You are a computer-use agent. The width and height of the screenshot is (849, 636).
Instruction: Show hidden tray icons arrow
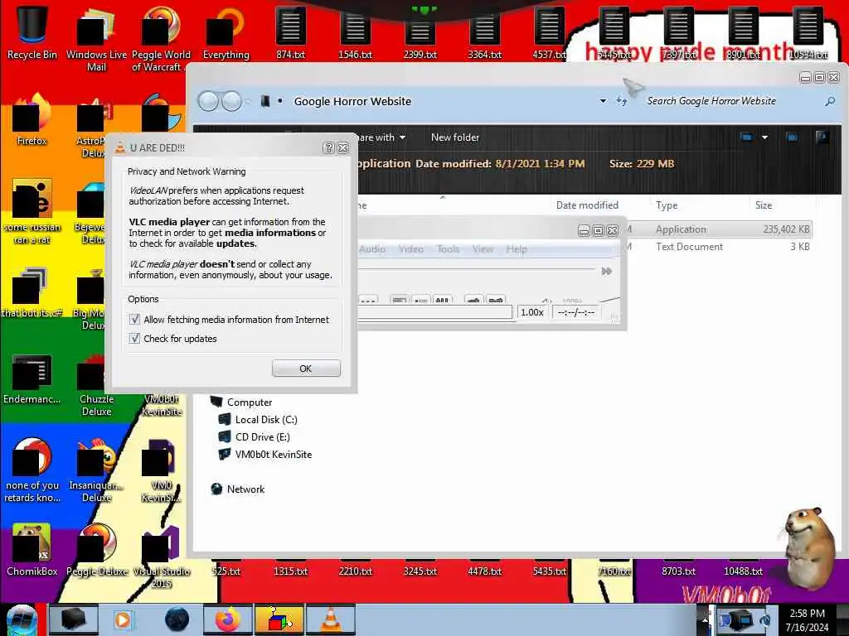pyautogui.click(x=706, y=619)
